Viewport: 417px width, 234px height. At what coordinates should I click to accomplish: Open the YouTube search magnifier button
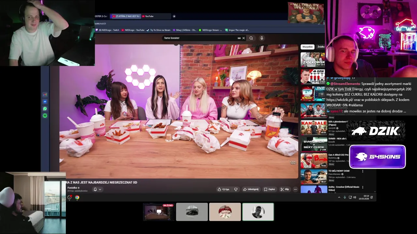click(251, 38)
